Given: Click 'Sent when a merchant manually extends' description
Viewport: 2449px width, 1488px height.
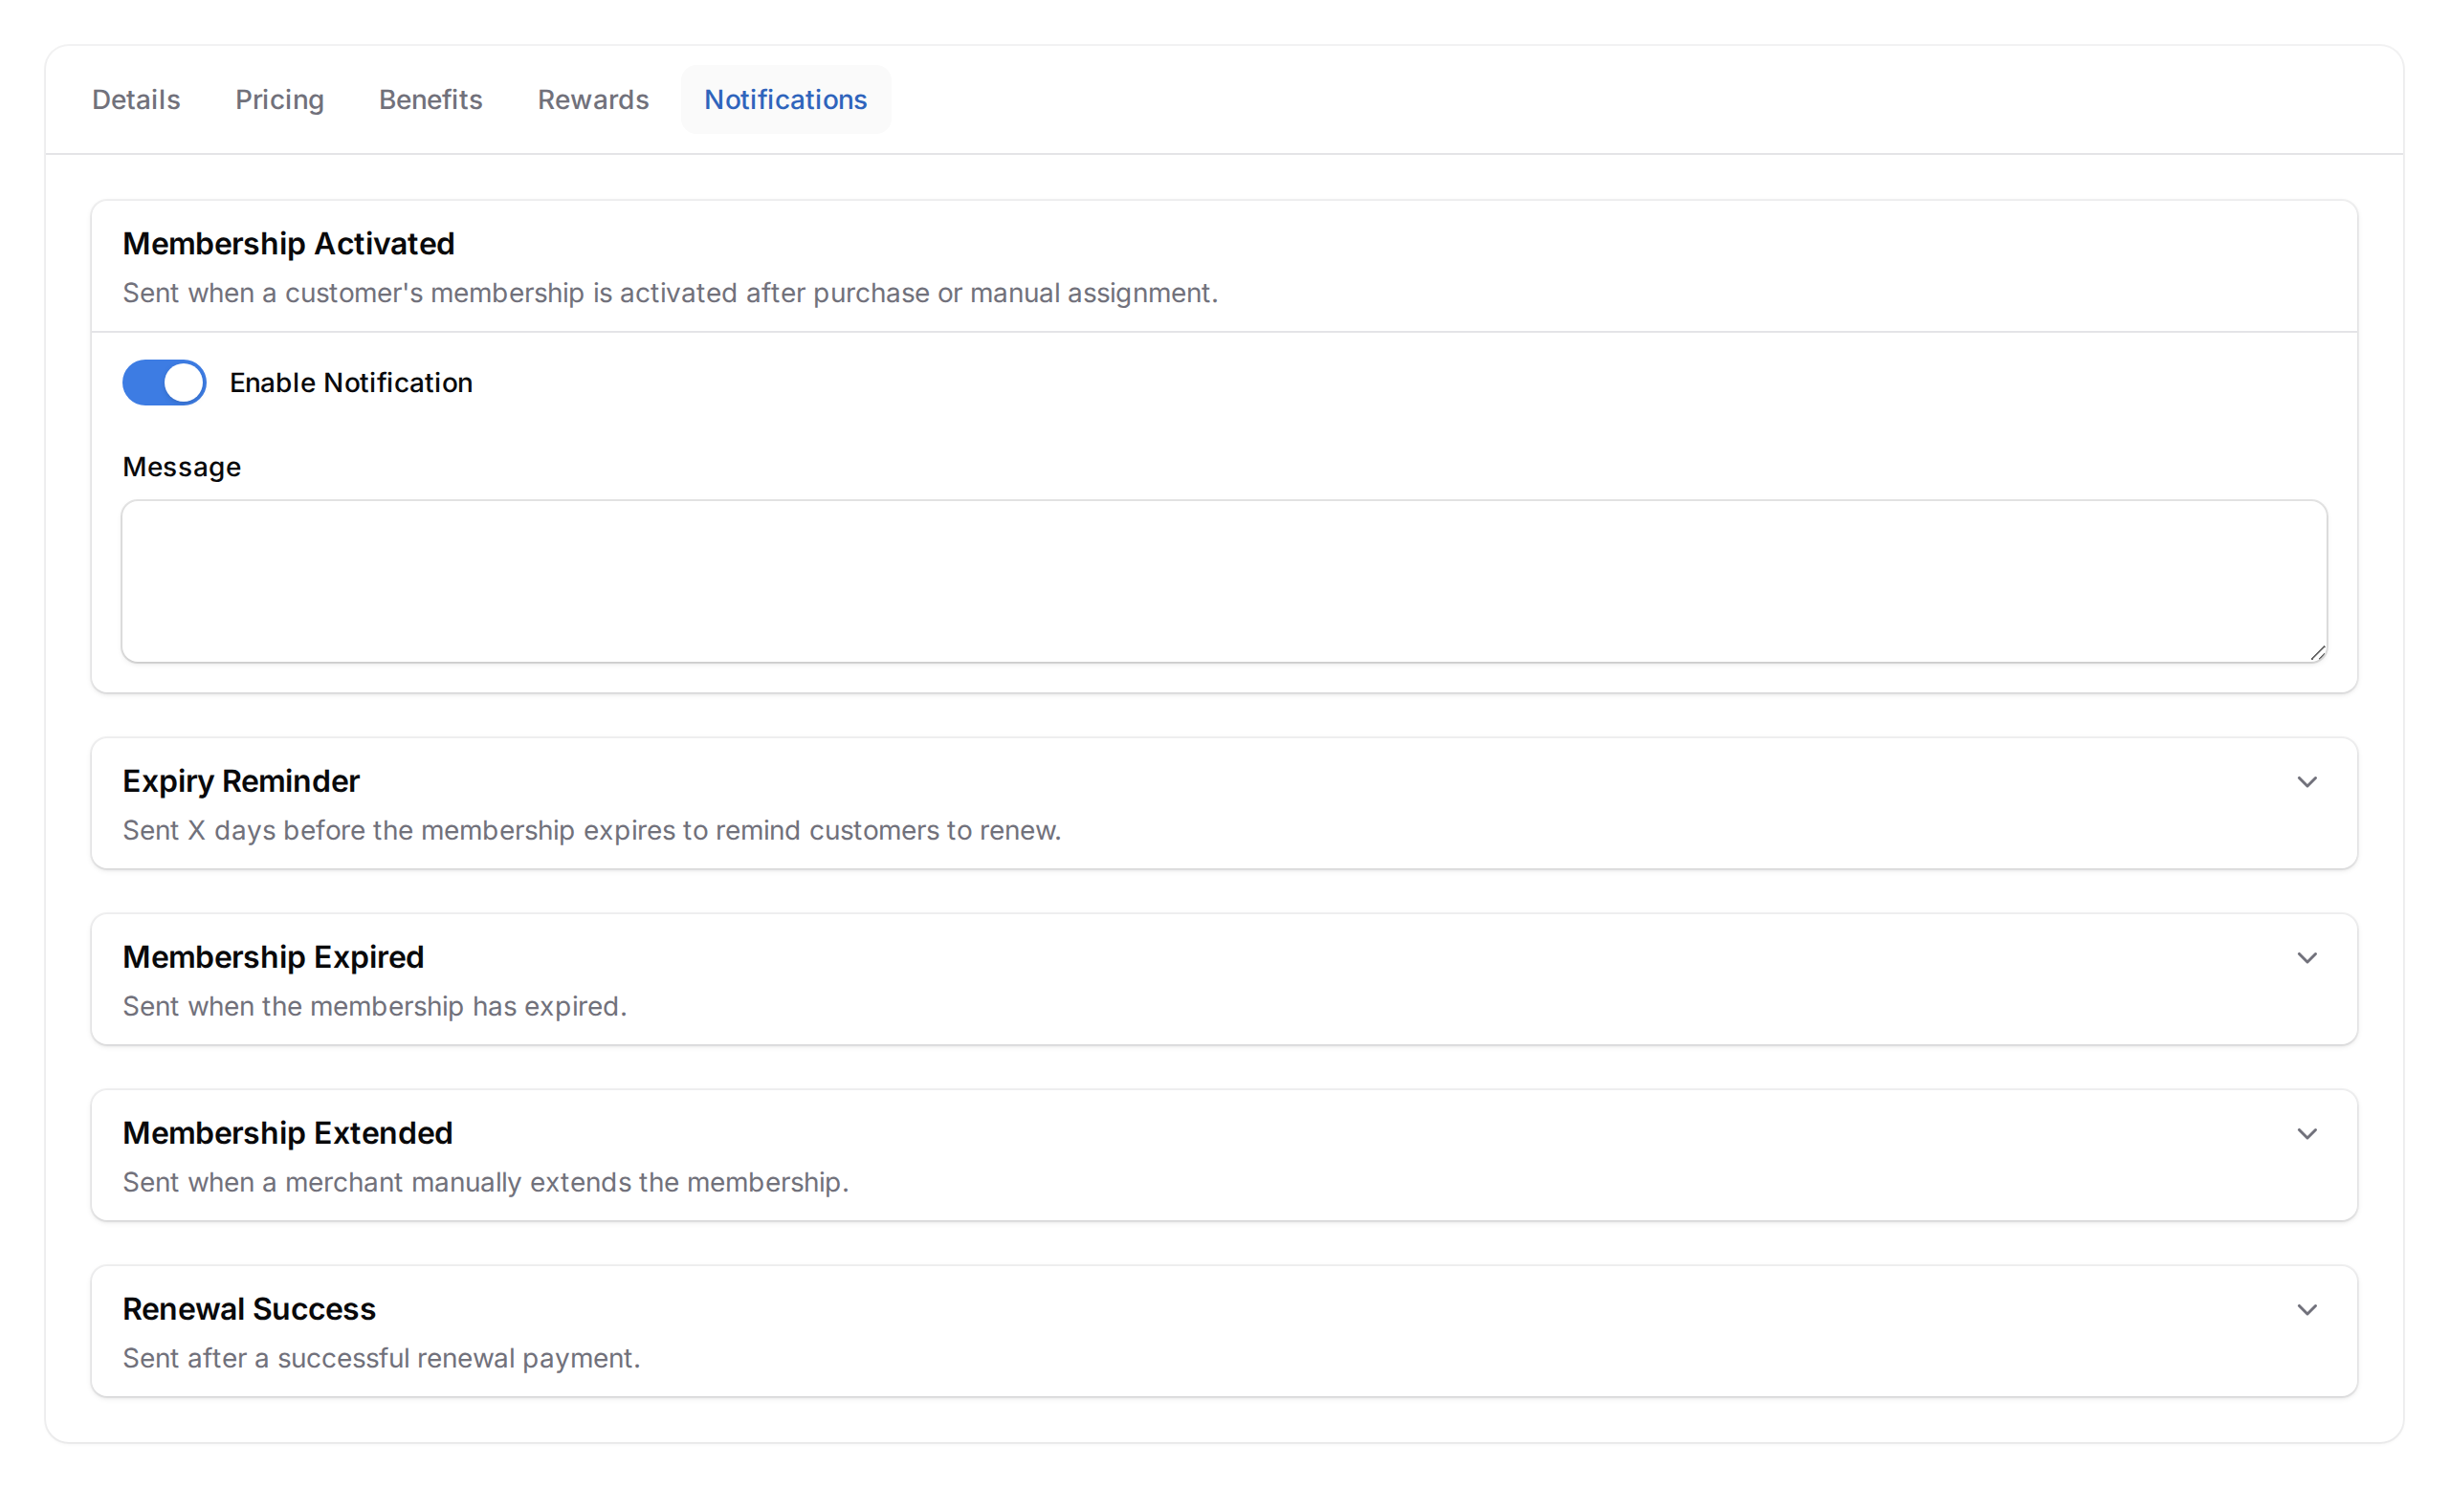Looking at the screenshot, I should click(486, 1182).
